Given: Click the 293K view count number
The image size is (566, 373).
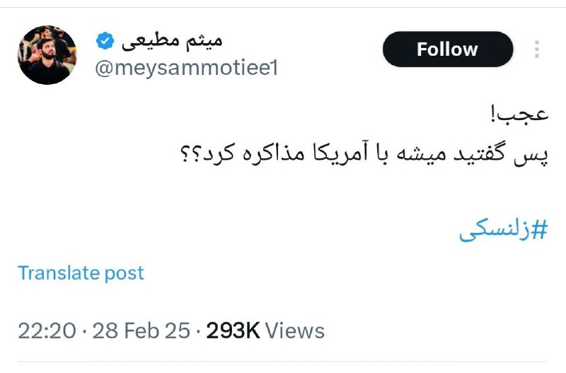Looking at the screenshot, I should click(233, 331).
